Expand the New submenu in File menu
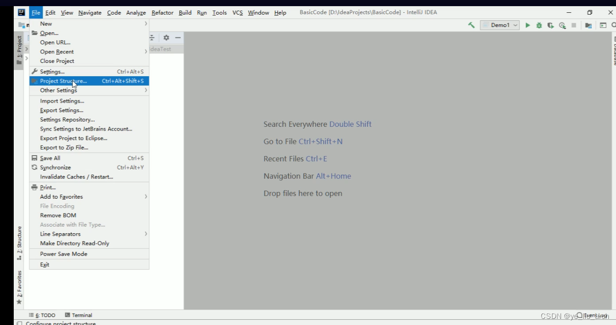Viewport: 616px width, 325px height. pyautogui.click(x=89, y=24)
